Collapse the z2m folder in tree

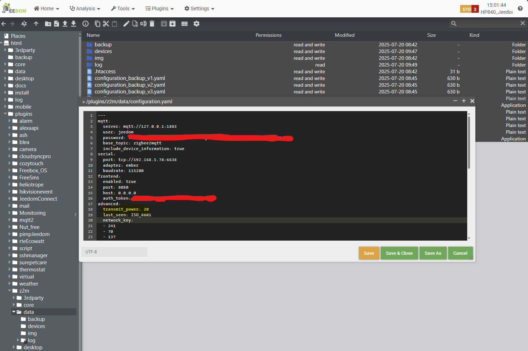10,291
